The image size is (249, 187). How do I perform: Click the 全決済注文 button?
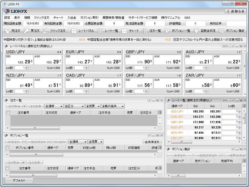152,142
